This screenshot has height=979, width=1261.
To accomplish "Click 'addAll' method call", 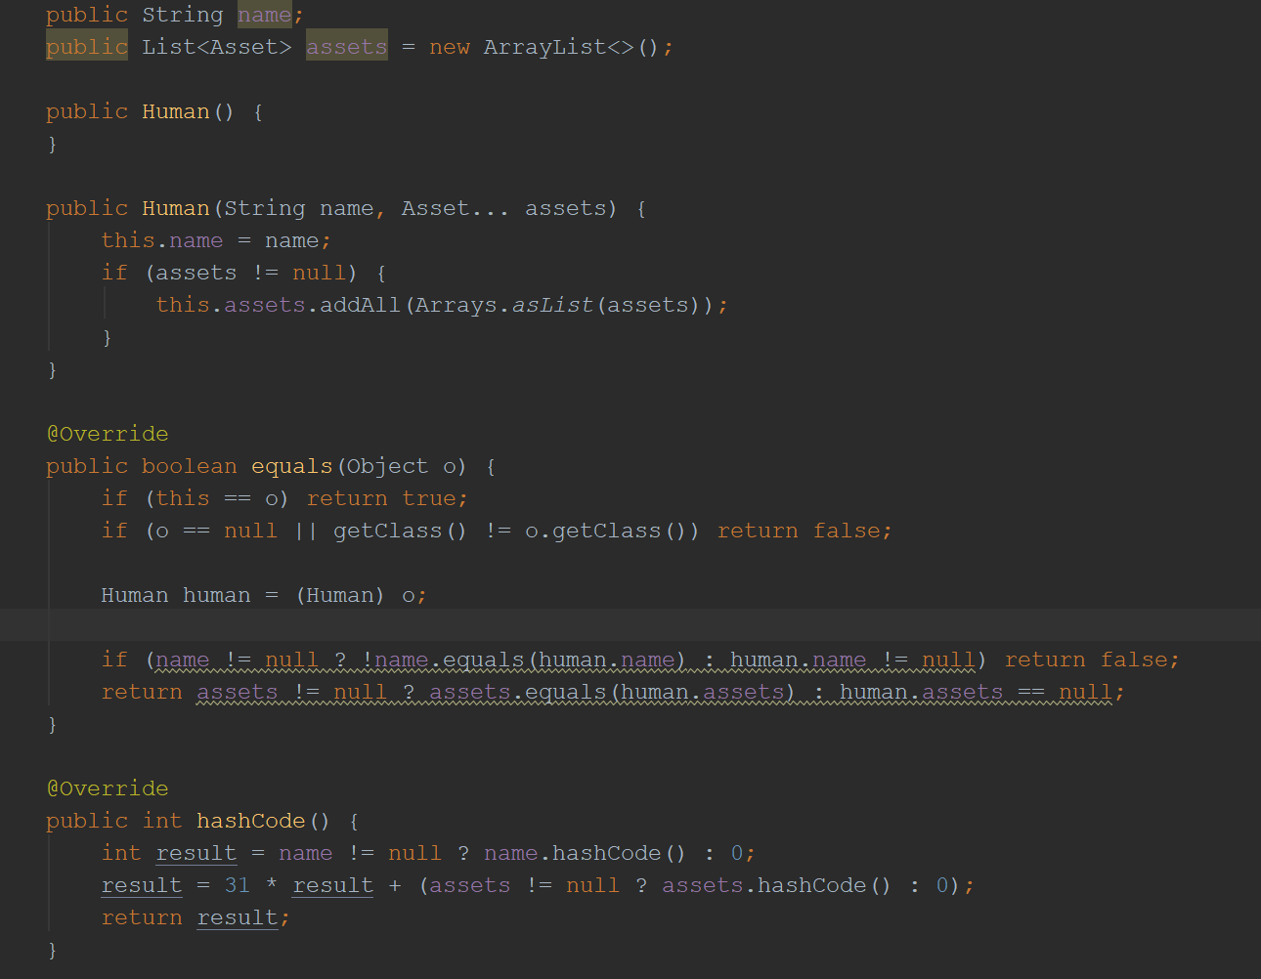I will [x=361, y=305].
